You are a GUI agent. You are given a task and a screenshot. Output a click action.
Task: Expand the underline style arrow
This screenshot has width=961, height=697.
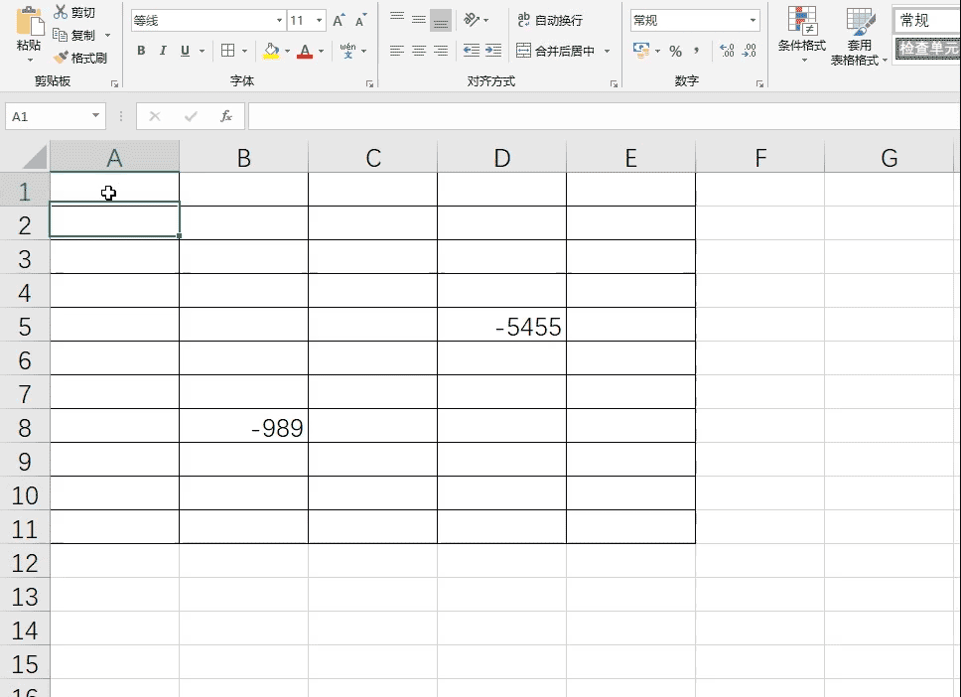pyautogui.click(x=202, y=51)
